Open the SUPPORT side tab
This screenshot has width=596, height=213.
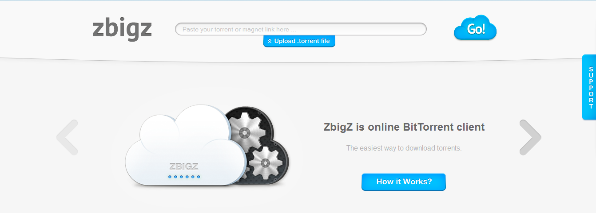589,87
